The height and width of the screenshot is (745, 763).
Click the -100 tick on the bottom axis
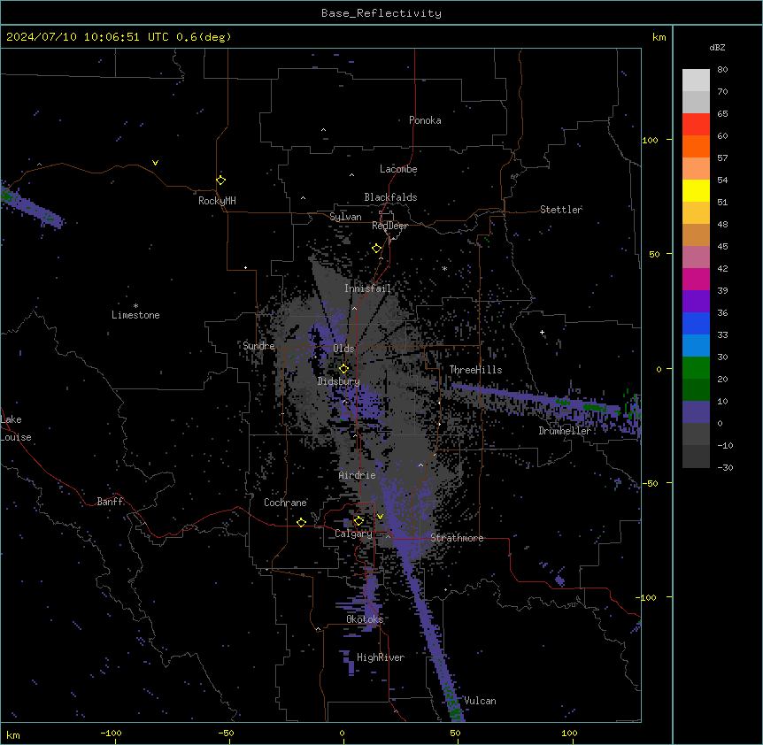(112, 733)
